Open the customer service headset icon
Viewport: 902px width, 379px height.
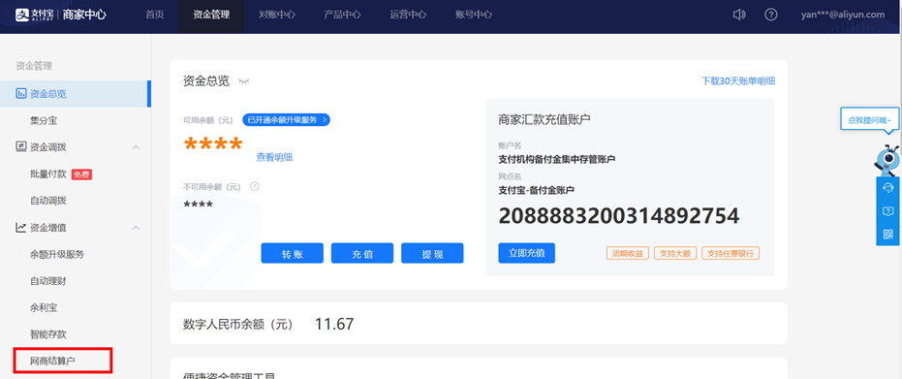pos(887,188)
